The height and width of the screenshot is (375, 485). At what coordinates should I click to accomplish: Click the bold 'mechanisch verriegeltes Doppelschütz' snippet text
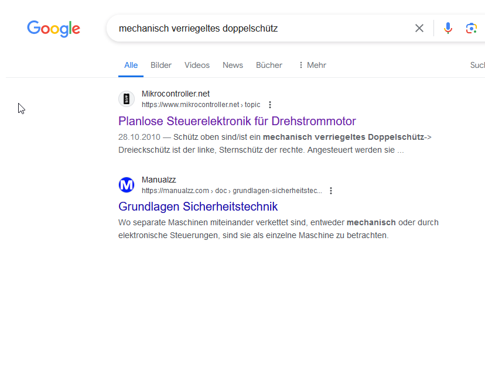pos(343,137)
